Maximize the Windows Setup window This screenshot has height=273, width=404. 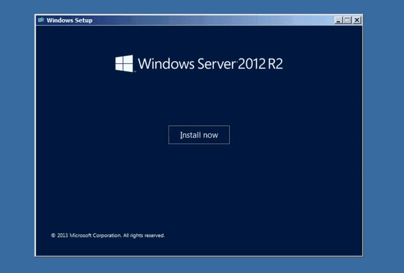coord(347,20)
